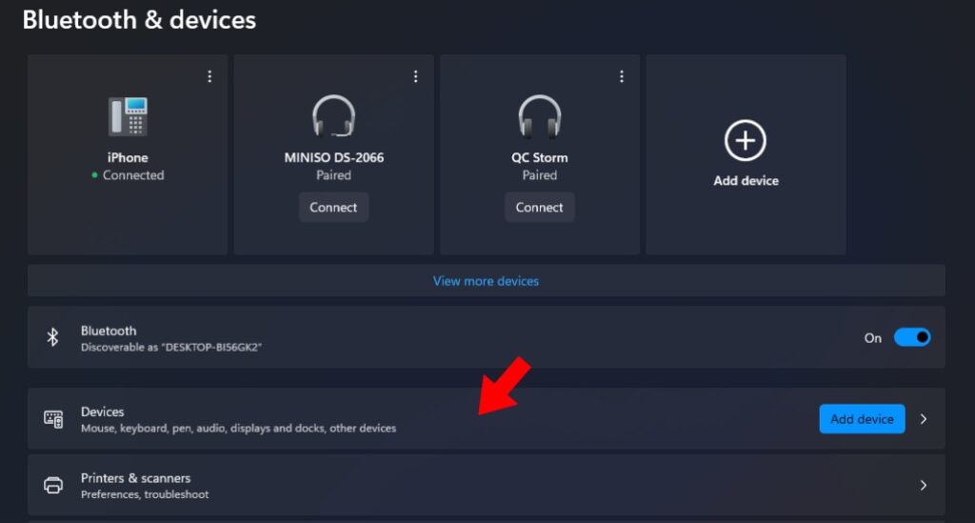Connect the MINISO DS-2066 headset
The width and height of the screenshot is (975, 523).
333,207
